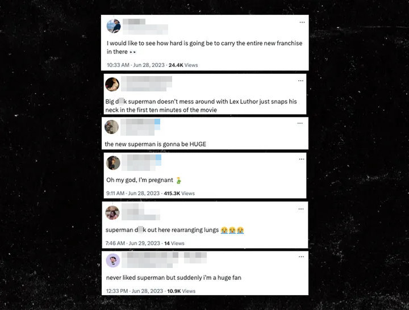Open more options on the rearranging lungs tweet

tap(301, 209)
